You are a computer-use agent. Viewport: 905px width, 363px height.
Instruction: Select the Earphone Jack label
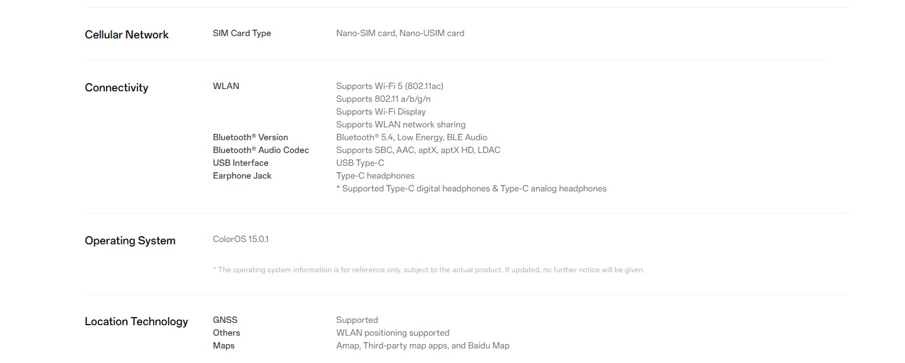pos(242,176)
